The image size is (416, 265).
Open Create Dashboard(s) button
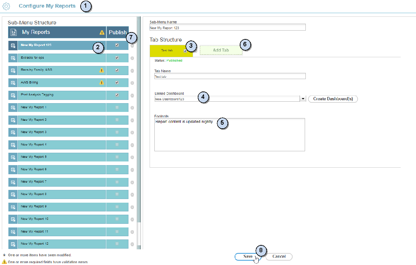tap(333, 99)
